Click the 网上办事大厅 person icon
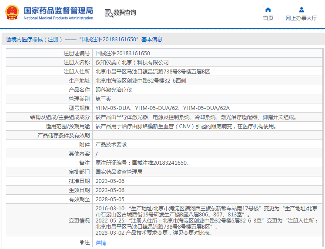The height and width of the screenshot is (249, 325). (x=301, y=10)
